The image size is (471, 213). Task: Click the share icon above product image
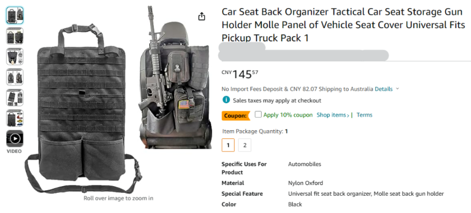[202, 17]
